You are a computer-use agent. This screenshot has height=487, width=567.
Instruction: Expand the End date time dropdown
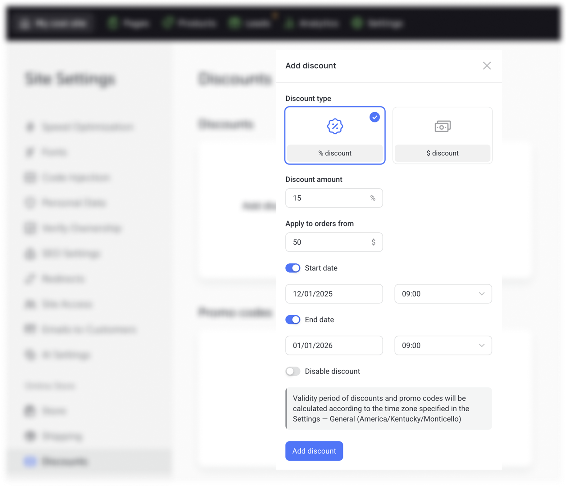(x=443, y=345)
